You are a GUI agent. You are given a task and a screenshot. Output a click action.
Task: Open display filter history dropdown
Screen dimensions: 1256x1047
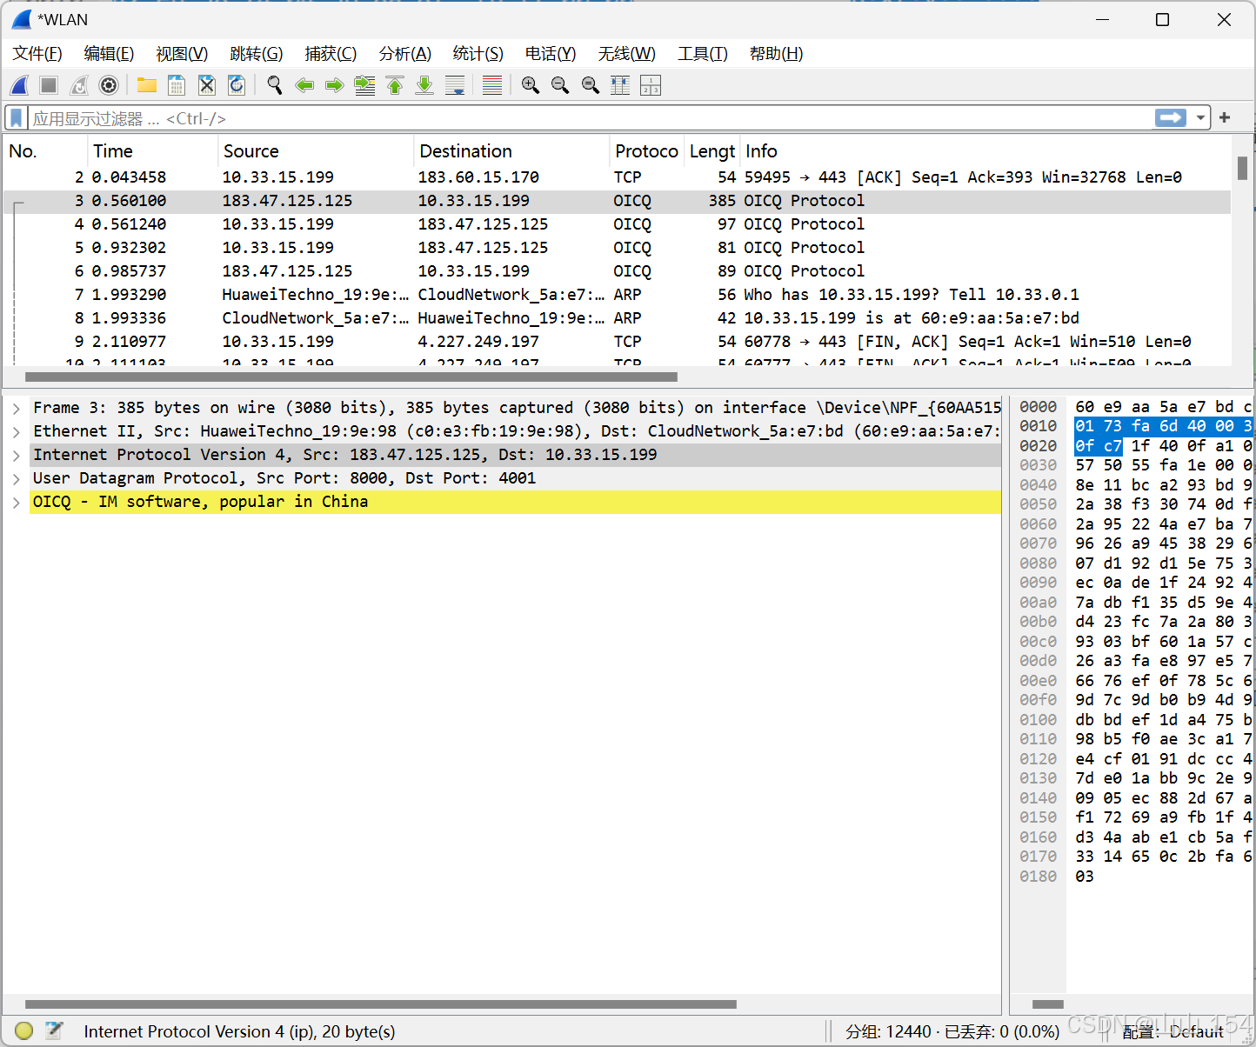[x=1201, y=117]
